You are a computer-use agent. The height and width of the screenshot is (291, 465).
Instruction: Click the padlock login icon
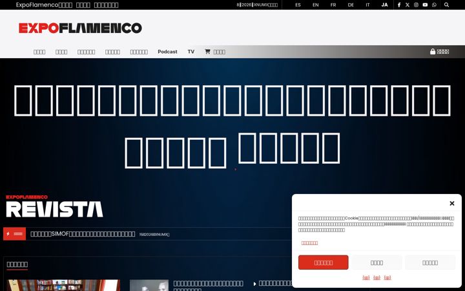433,51
